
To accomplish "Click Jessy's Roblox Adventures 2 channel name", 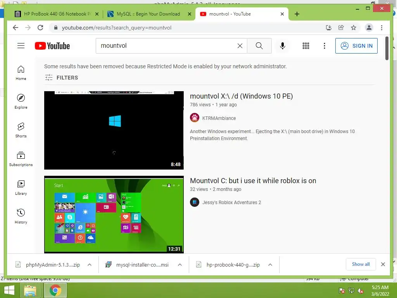I will tap(231, 203).
